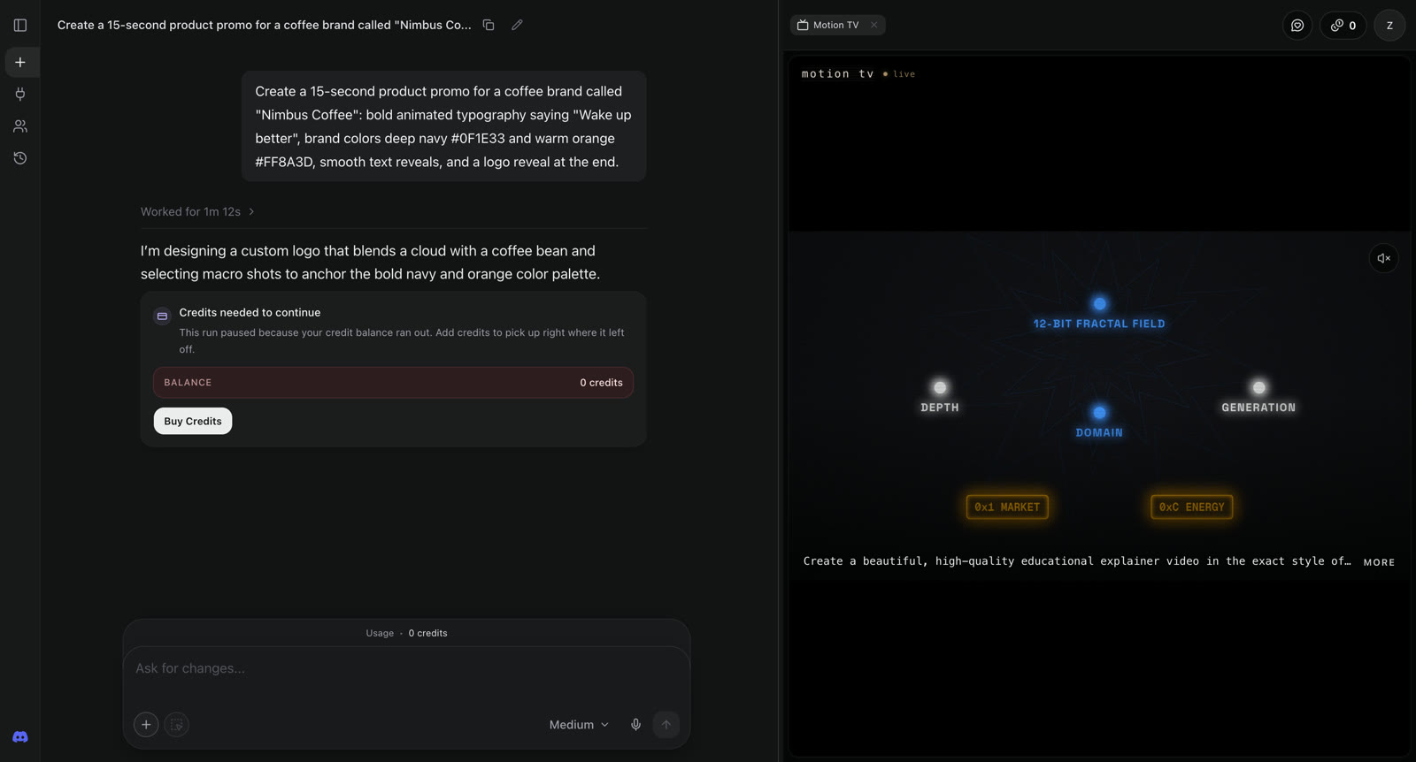This screenshot has height=762, width=1416.
Task: Start a new project with plus icon
Action: point(20,63)
